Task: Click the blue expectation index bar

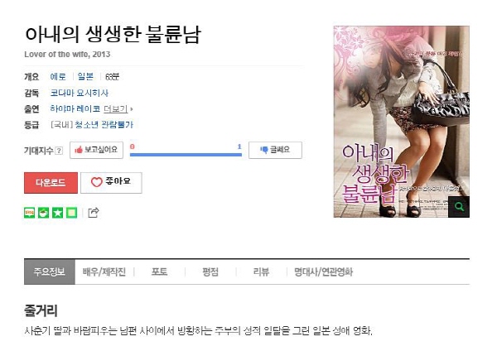Action: pos(186,155)
